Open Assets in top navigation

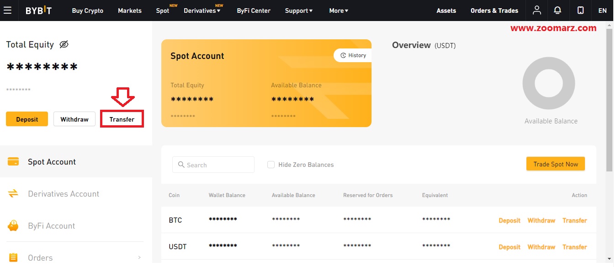point(446,11)
